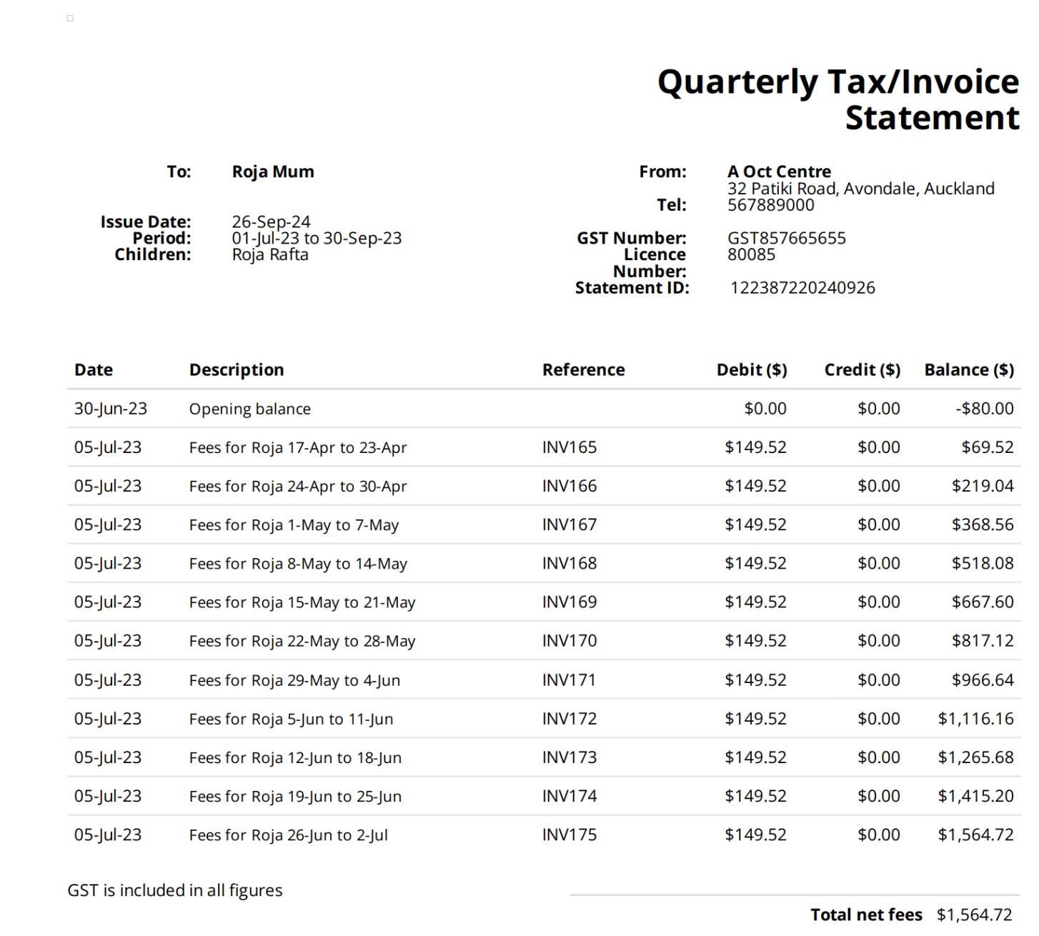This screenshot has height=936, width=1039.
Task: Click statement ID 122387220240926
Action: coord(802,288)
